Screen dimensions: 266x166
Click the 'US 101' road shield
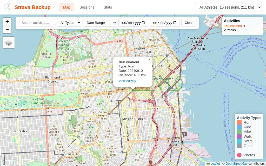[119, 41]
